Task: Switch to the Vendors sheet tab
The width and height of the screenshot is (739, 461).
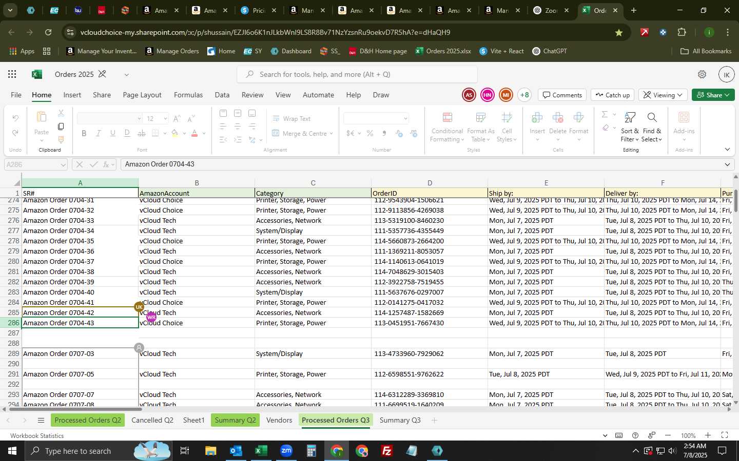Action: tap(279, 420)
